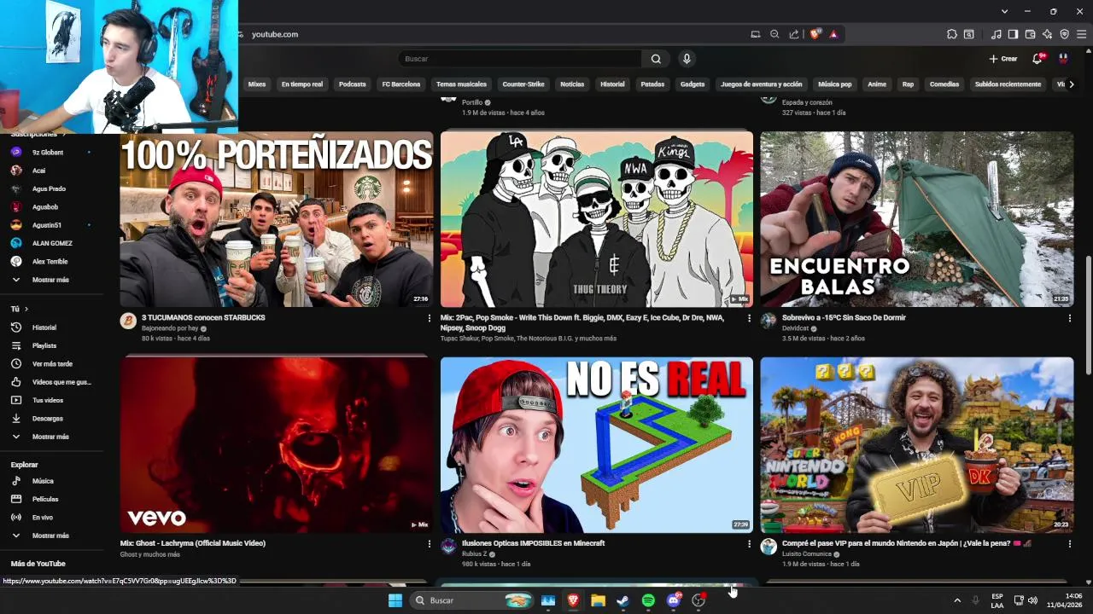Open the ALAN GOMEZ subscription channel
This screenshot has width=1093, height=614.
tap(51, 243)
